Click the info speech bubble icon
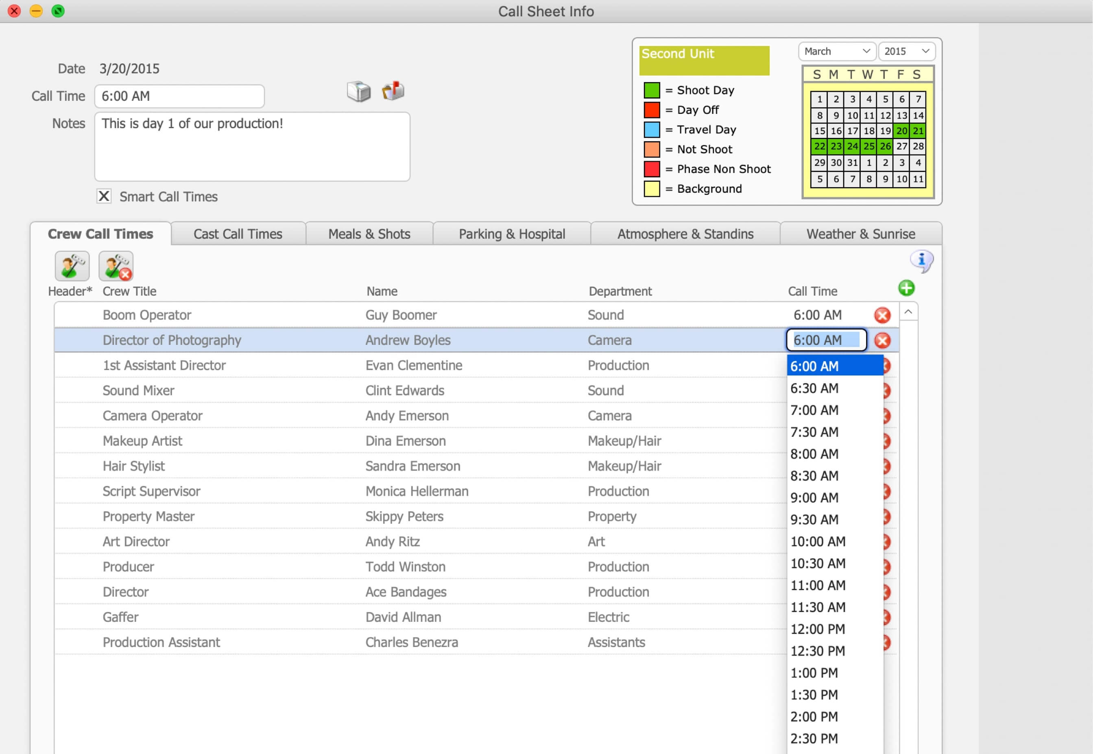This screenshot has height=754, width=1093. point(921,260)
